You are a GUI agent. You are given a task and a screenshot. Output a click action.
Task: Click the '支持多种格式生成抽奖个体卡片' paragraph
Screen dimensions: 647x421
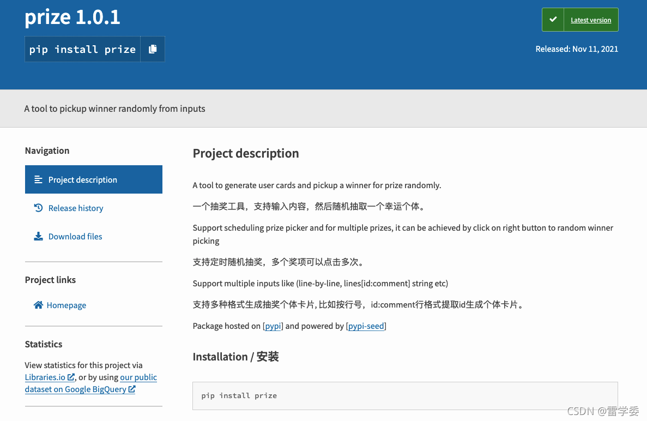359,305
